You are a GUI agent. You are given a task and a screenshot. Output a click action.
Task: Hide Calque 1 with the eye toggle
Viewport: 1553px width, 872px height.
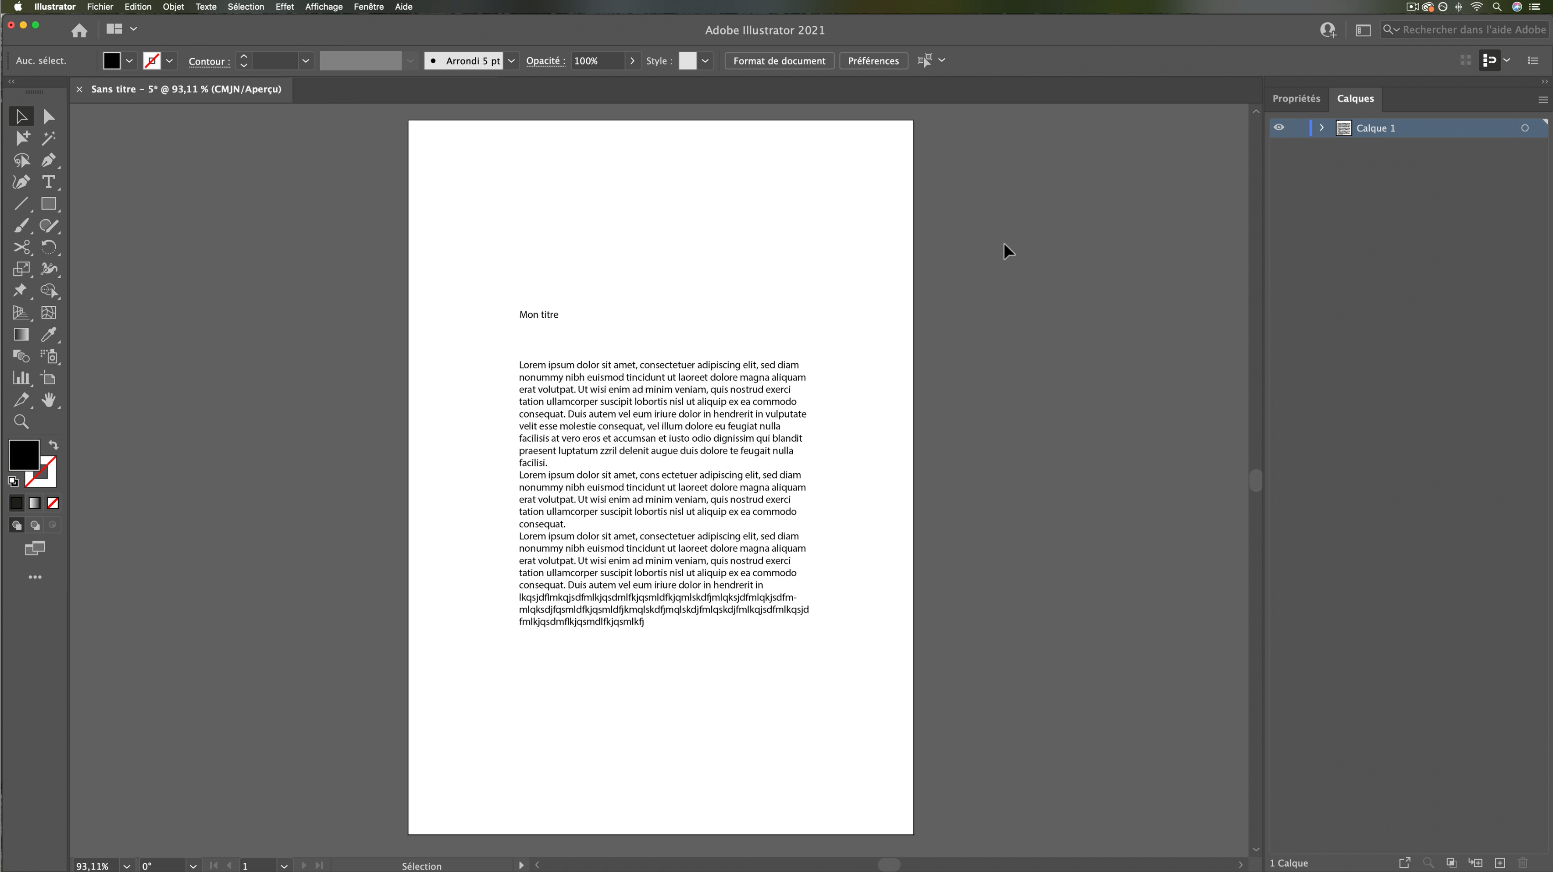[1279, 127]
